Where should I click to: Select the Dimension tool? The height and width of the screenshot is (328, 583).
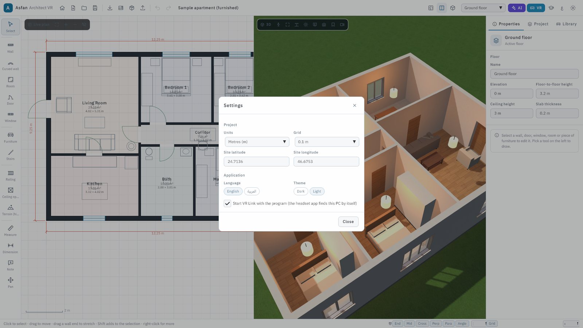pos(11,248)
